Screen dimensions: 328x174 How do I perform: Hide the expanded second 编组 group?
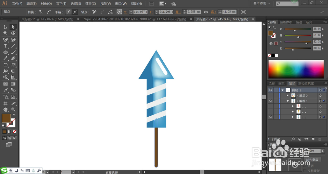[271, 101]
